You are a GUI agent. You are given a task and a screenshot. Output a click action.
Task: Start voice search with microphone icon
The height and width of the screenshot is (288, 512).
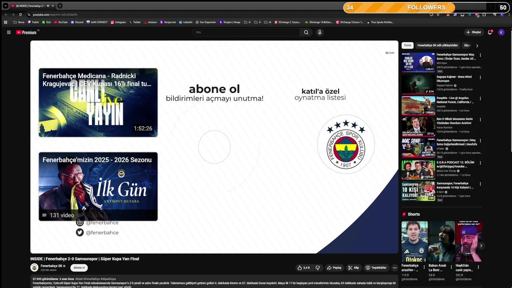coord(320,32)
